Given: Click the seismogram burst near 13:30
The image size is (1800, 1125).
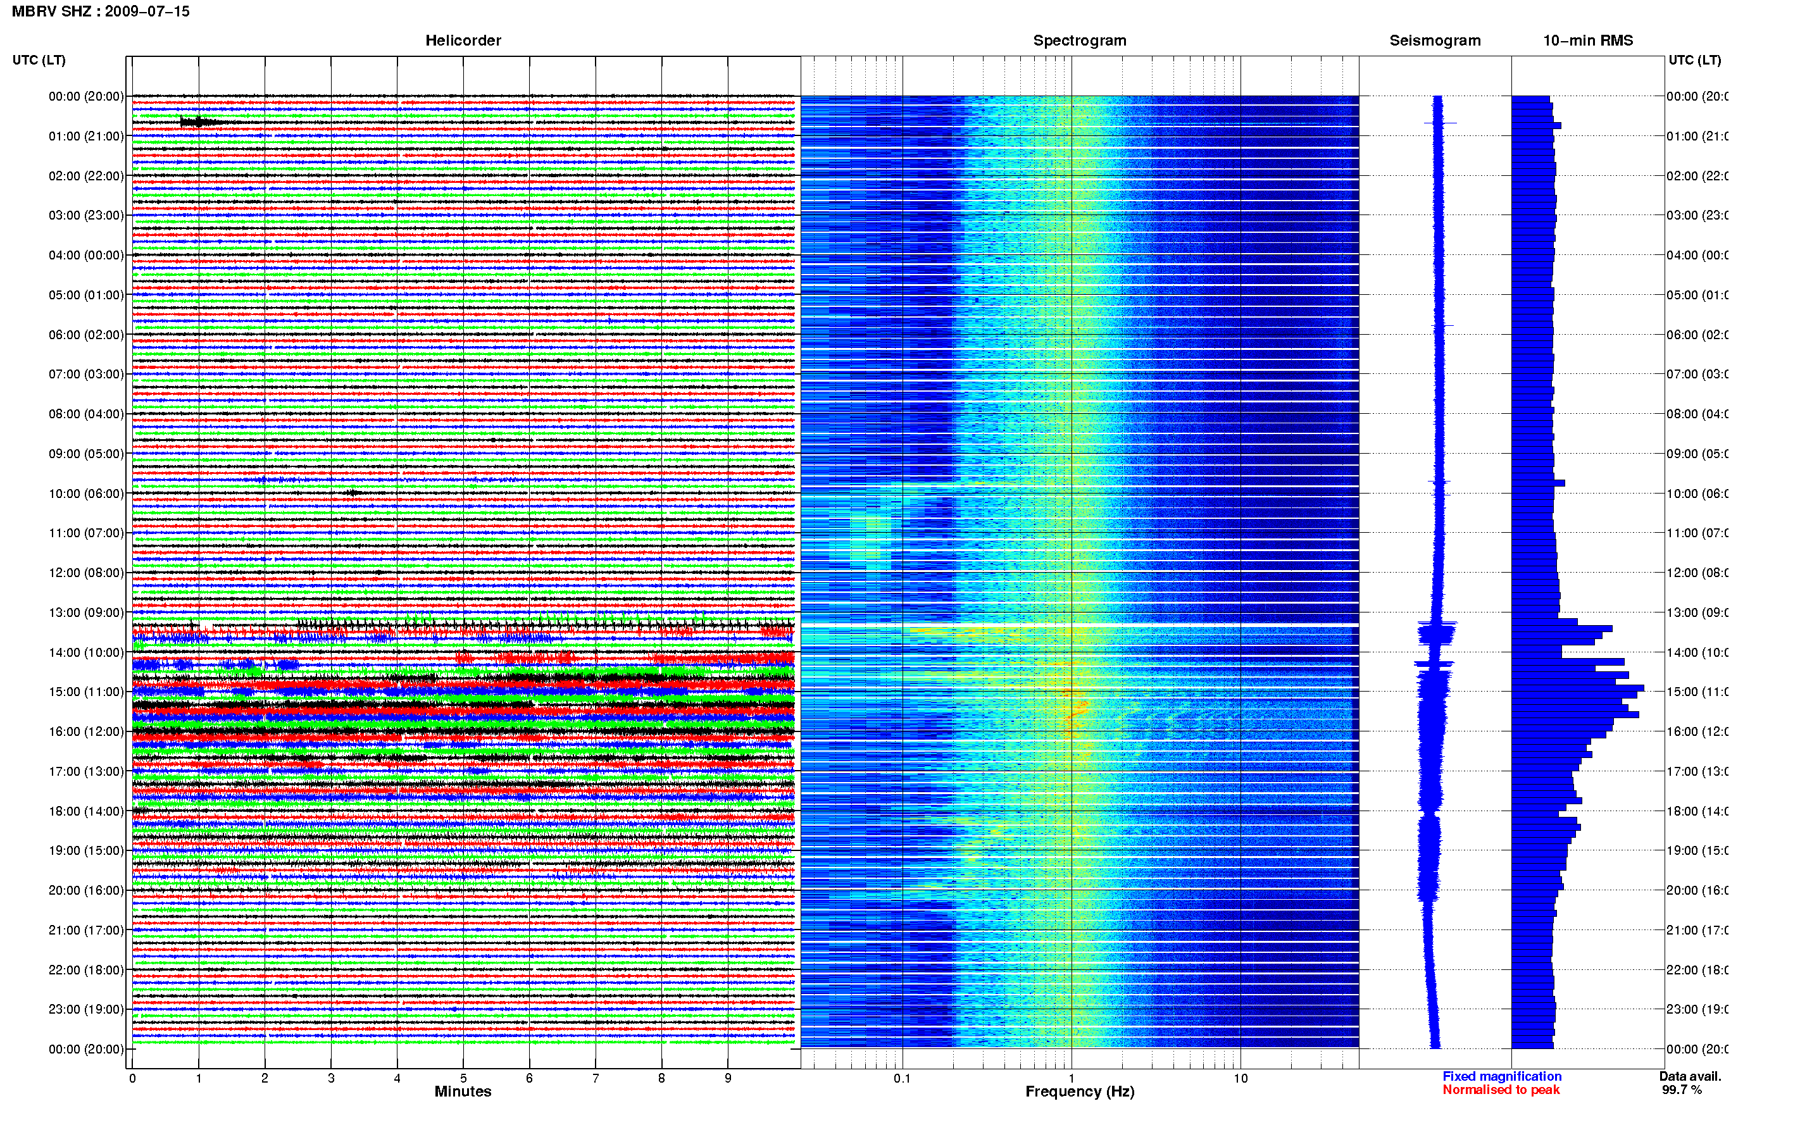Looking at the screenshot, I should [1436, 633].
